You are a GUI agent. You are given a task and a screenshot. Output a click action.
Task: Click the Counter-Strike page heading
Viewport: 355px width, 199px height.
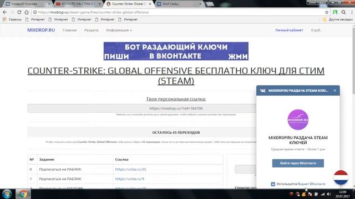pos(176,76)
